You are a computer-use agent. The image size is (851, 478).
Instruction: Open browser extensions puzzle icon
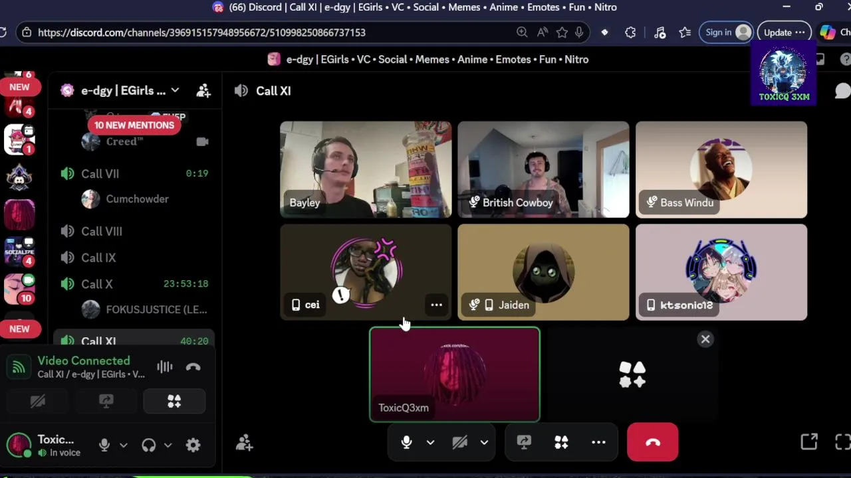(x=630, y=33)
